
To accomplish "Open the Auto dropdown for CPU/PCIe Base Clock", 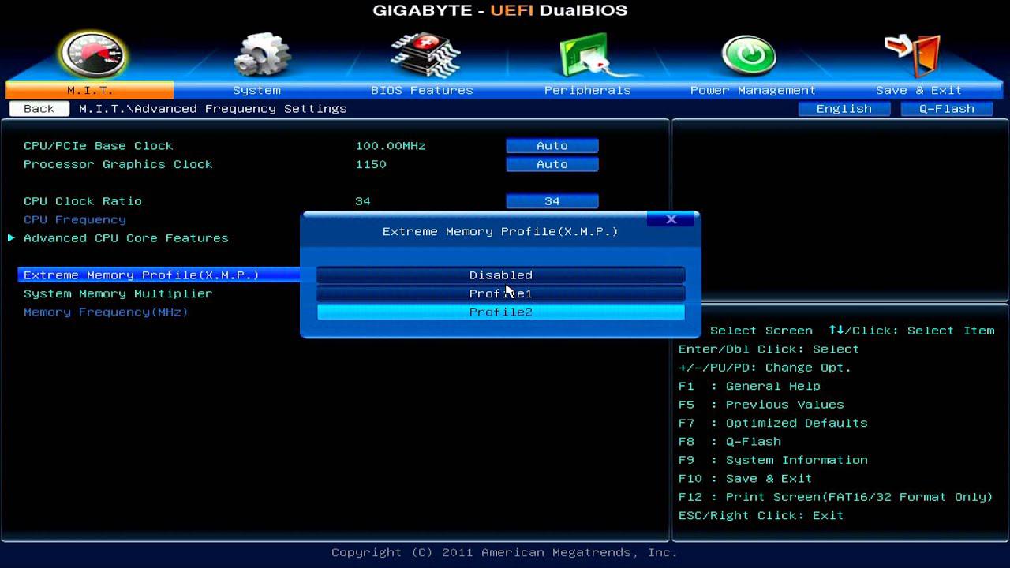I will [x=552, y=145].
